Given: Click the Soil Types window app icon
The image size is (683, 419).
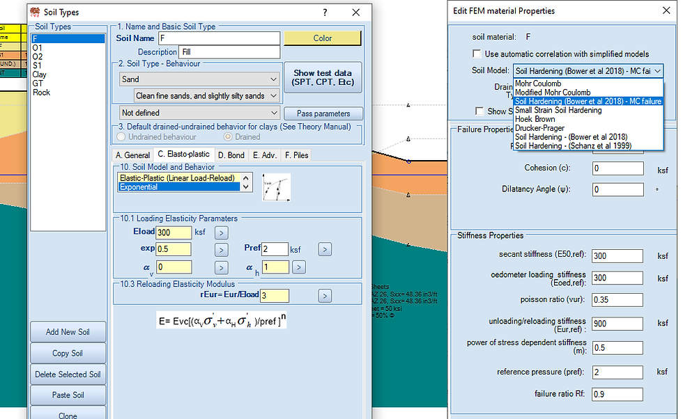Looking at the screenshot, I should click(x=35, y=12).
